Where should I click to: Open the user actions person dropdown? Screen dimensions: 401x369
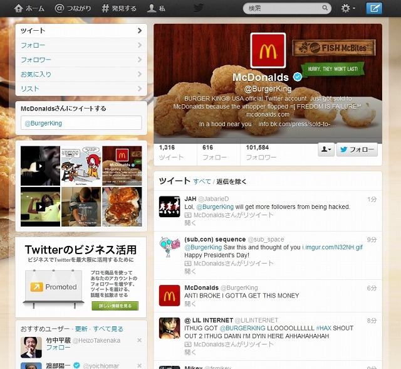tap(326, 149)
